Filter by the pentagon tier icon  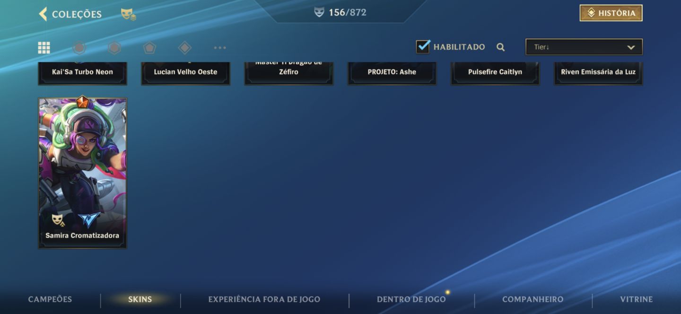tap(149, 47)
